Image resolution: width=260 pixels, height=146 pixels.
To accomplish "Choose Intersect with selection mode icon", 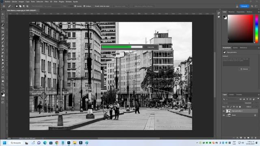I will 27,6.
